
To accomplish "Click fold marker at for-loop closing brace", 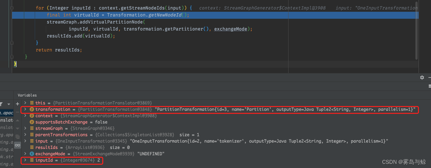I will [12, 43].
